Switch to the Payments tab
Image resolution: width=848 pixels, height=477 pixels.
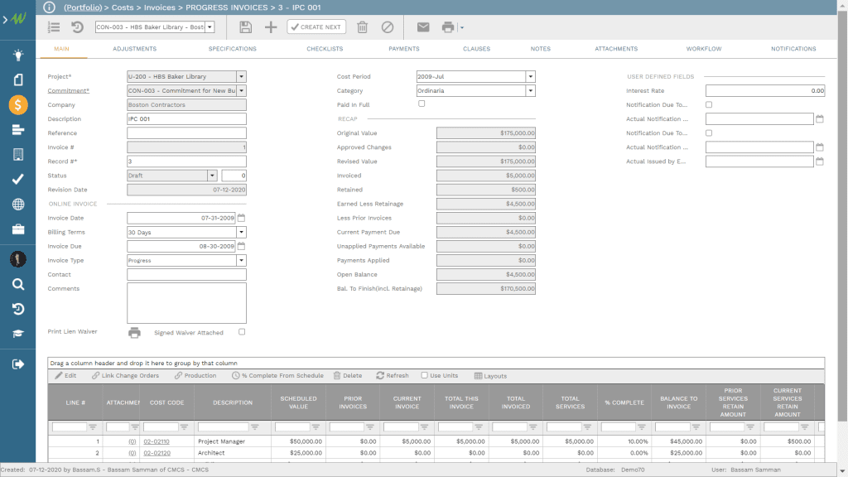pyautogui.click(x=404, y=49)
